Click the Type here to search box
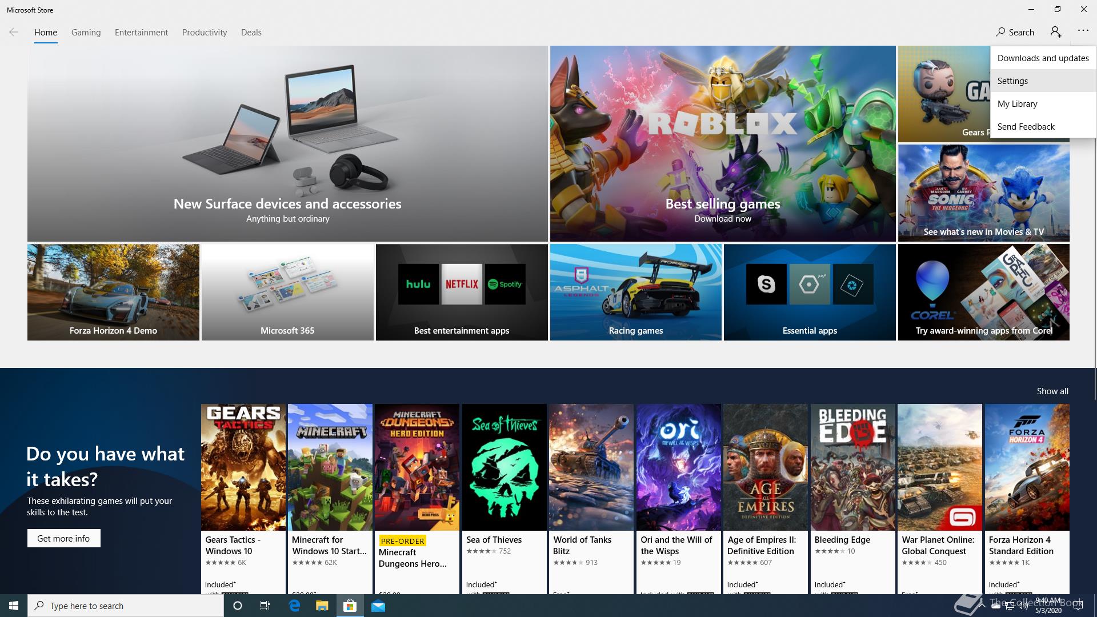 tap(126, 606)
